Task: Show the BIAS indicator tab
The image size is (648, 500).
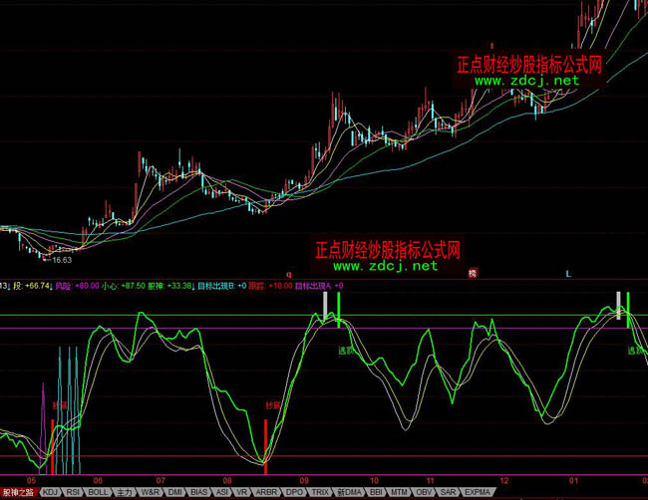Action: 200,492
